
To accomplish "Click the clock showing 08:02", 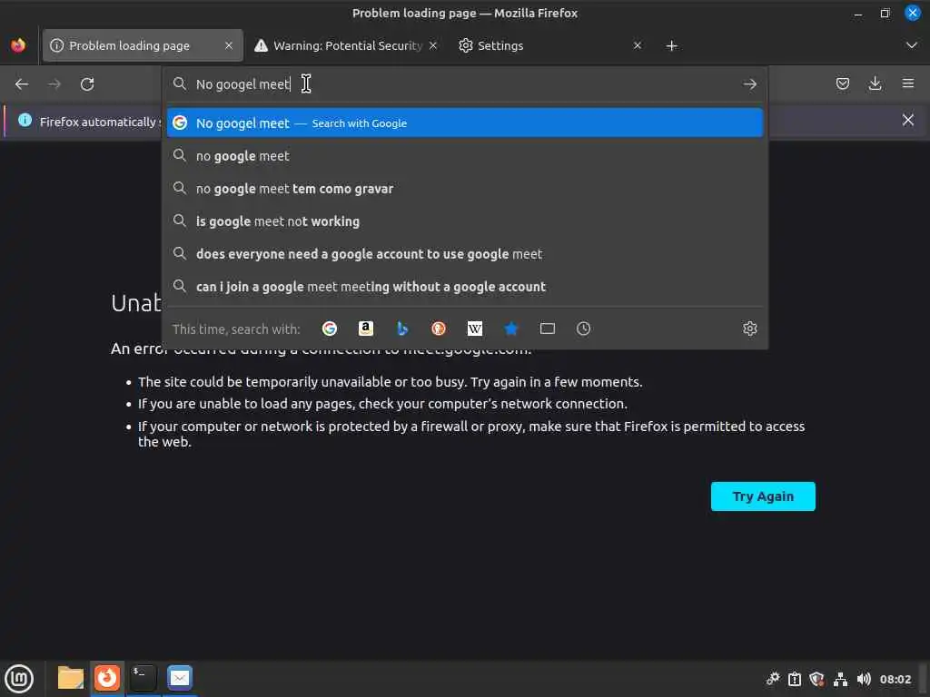I will tap(895, 679).
